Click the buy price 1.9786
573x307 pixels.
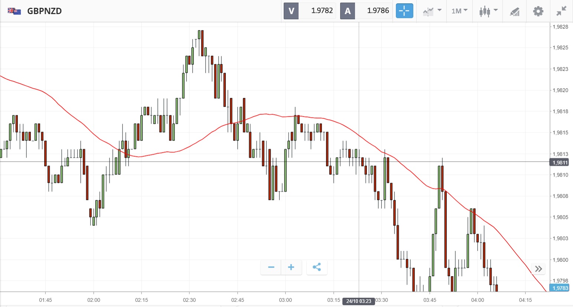[378, 11]
